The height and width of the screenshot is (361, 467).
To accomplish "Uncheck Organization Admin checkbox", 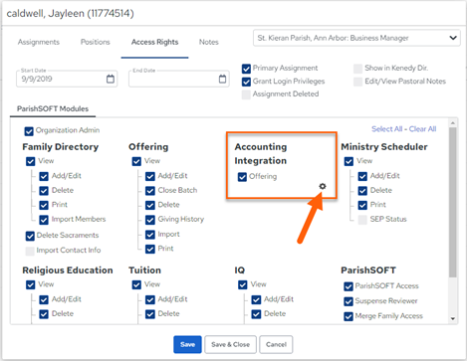I will (x=29, y=131).
